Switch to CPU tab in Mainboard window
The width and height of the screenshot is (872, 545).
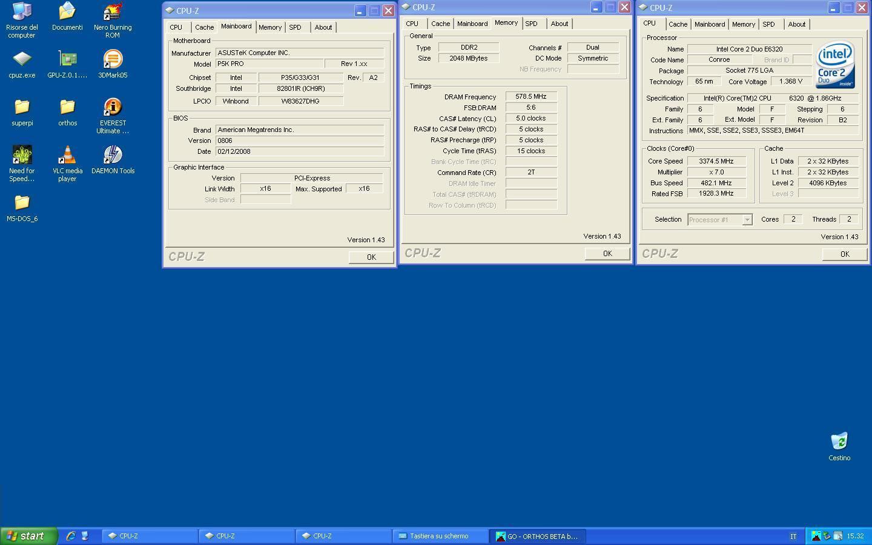pyautogui.click(x=176, y=27)
